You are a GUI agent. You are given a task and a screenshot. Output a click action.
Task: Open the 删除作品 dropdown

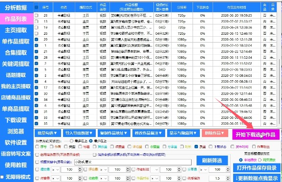(215, 133)
